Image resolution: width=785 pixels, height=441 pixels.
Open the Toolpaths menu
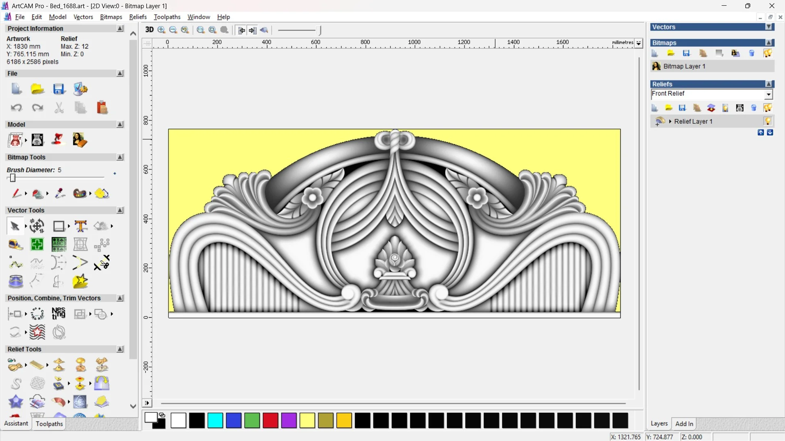coord(167,17)
